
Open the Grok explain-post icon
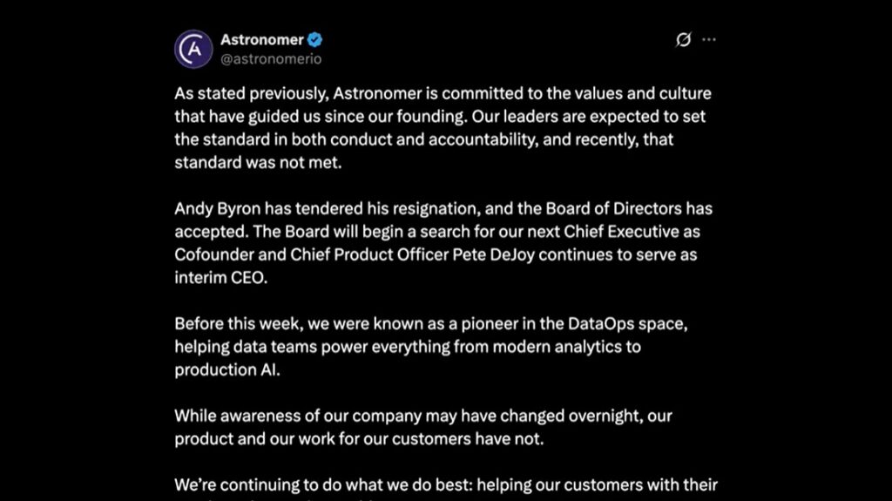[684, 40]
